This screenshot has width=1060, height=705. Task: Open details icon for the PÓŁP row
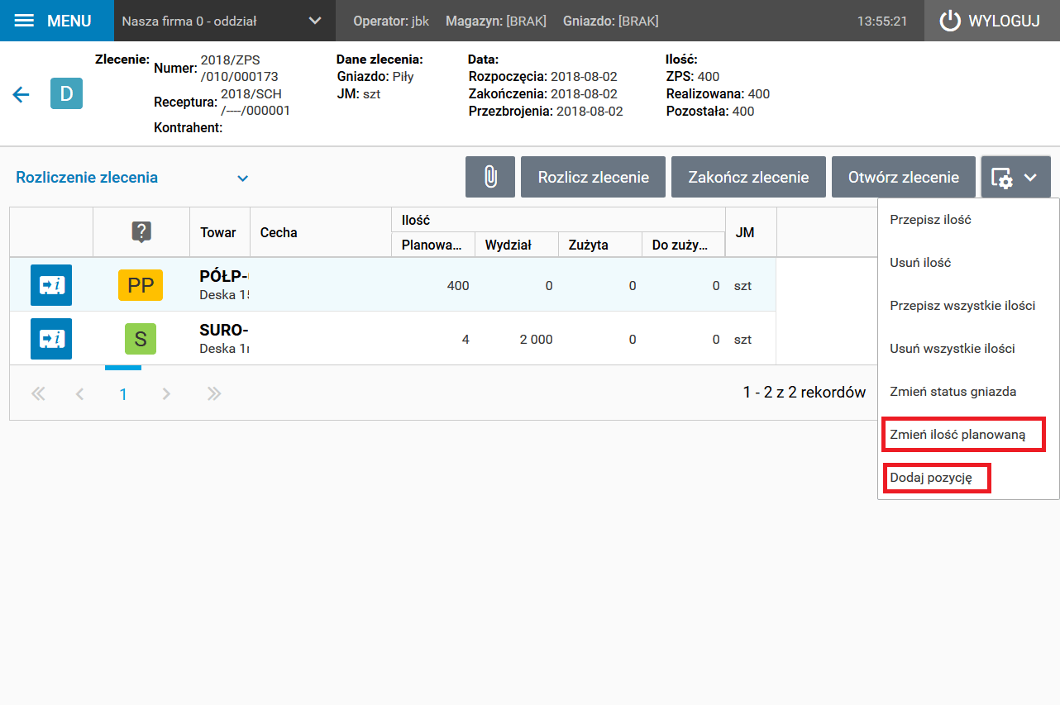[x=51, y=285]
